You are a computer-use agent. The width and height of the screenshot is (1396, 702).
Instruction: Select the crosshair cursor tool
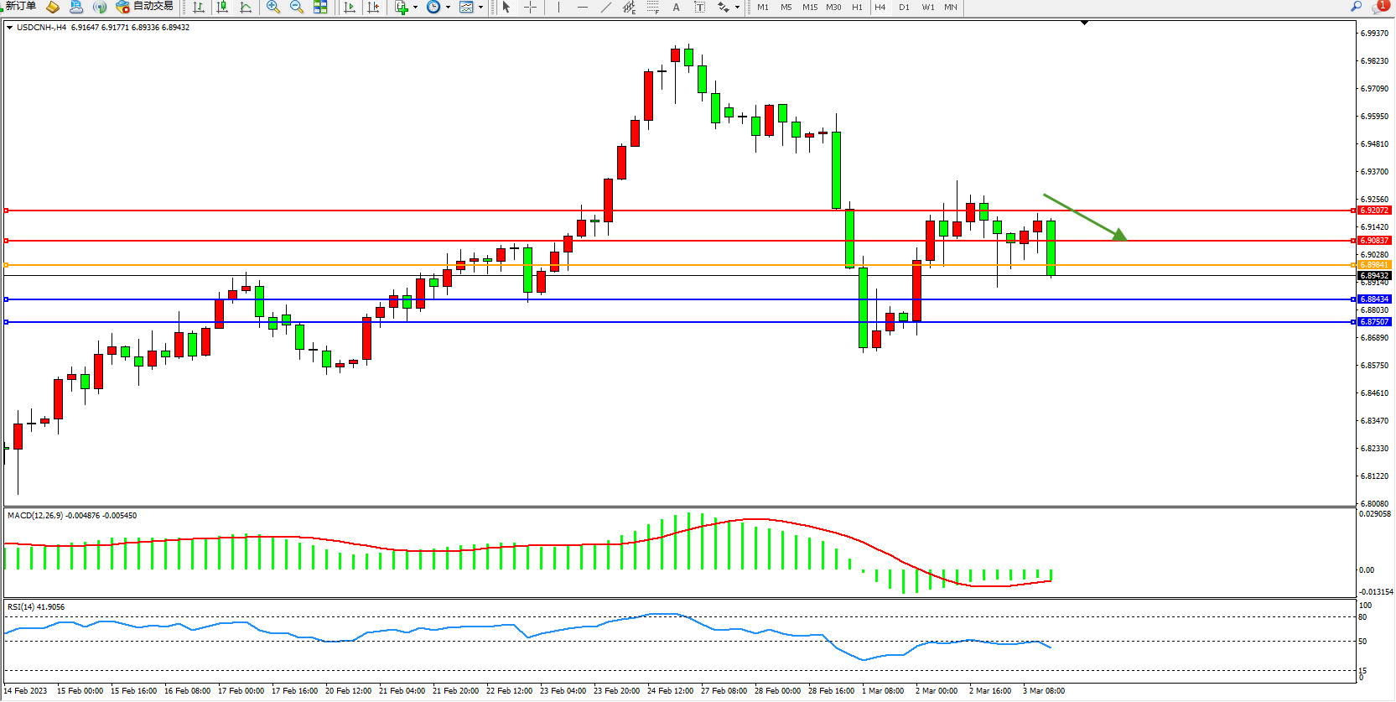tap(530, 7)
